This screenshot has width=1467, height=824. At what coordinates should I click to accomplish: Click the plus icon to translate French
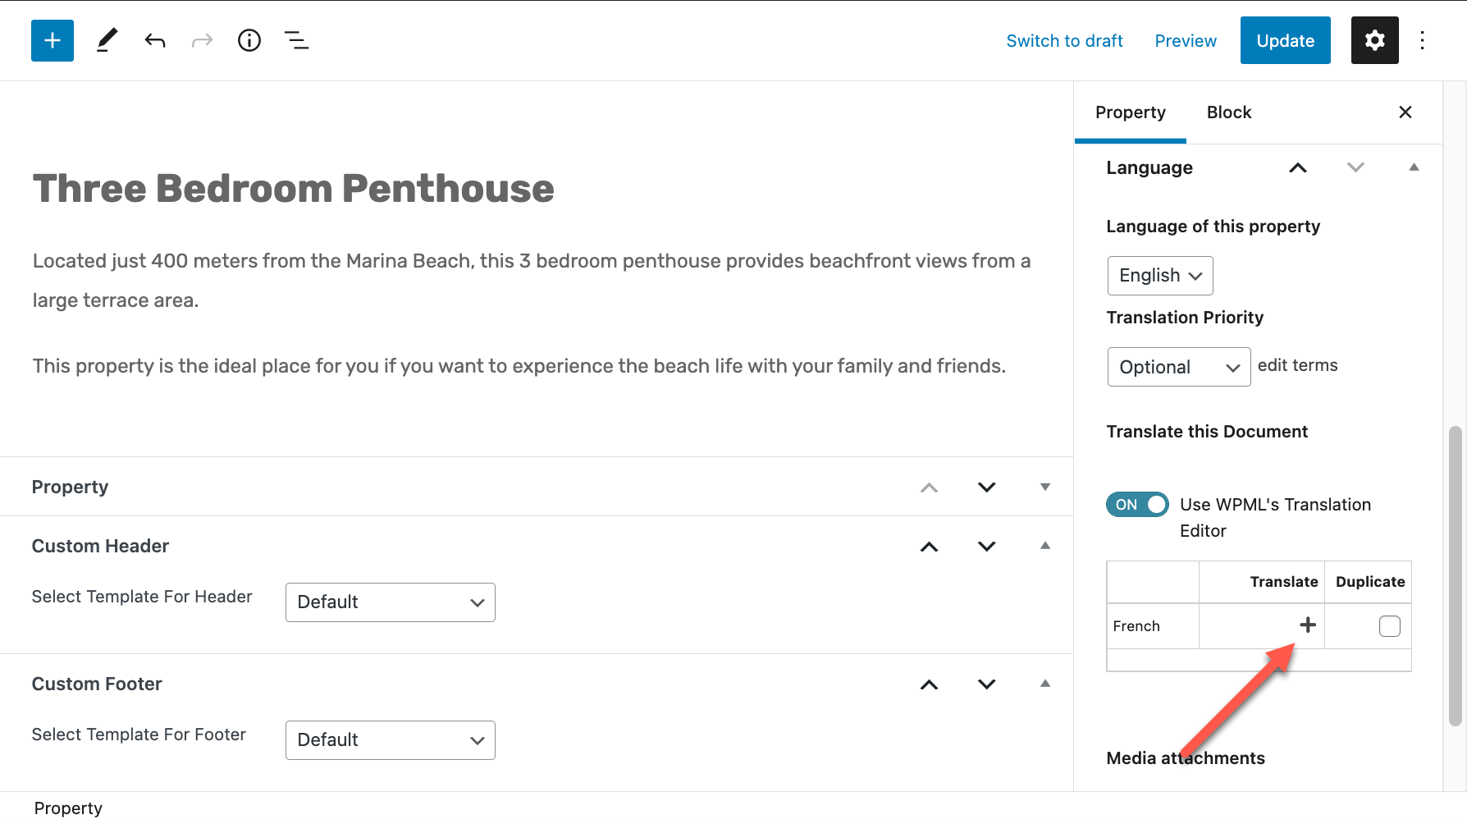tap(1308, 625)
